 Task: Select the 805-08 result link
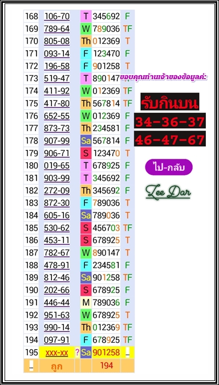tap(57, 41)
